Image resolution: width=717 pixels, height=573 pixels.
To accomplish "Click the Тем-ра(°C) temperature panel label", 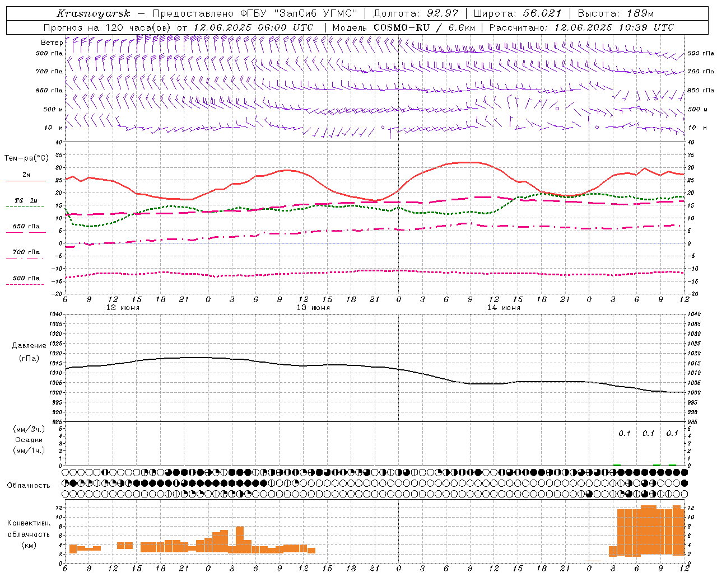I will click(x=26, y=158).
